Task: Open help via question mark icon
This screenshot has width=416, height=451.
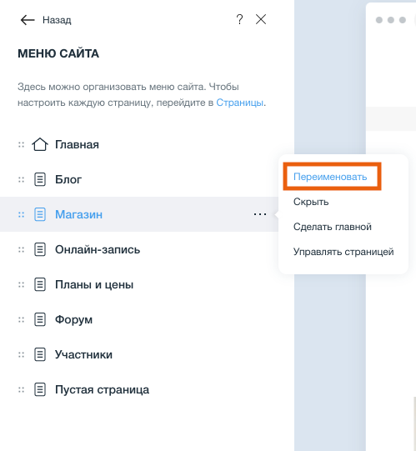Action: [239, 19]
